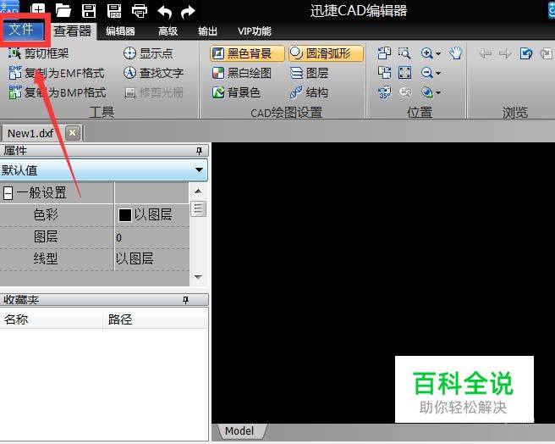Click the fit-to-window four-arrows icon
The height and width of the screenshot is (444, 555).
[404, 73]
